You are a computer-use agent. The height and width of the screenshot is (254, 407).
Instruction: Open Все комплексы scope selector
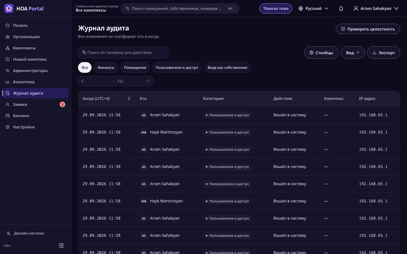click(x=97, y=8)
